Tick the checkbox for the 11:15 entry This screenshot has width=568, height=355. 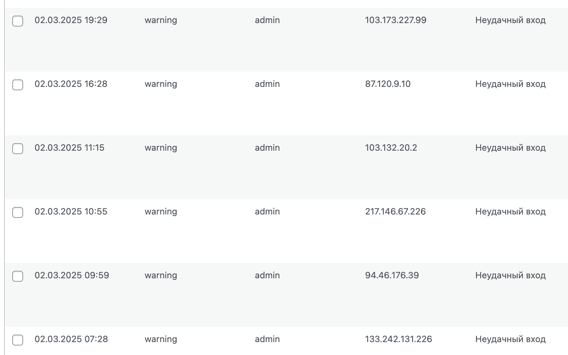coord(18,149)
